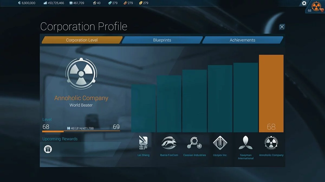Click the 461,814/471,788 population progress text
Screen dimensions: 325x182
coord(82,128)
